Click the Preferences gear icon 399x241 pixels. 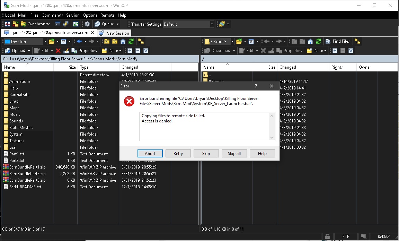[87, 24]
